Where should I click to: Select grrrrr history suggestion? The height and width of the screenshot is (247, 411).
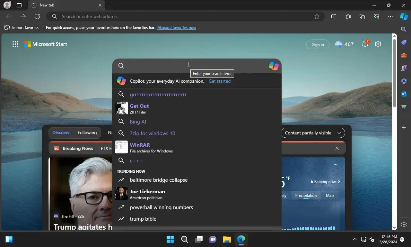[x=197, y=94]
